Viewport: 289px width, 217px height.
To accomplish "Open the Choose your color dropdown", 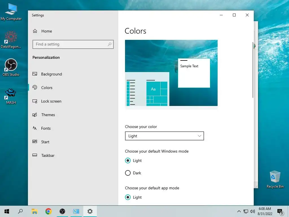I will click(x=165, y=136).
